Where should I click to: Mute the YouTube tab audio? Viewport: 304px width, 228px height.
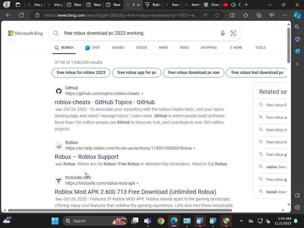[x=233, y=5]
